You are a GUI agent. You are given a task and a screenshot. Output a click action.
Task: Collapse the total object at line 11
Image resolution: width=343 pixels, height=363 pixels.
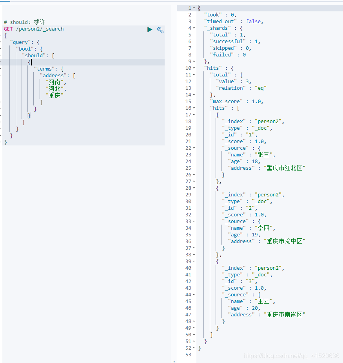pyautogui.click(x=194, y=75)
